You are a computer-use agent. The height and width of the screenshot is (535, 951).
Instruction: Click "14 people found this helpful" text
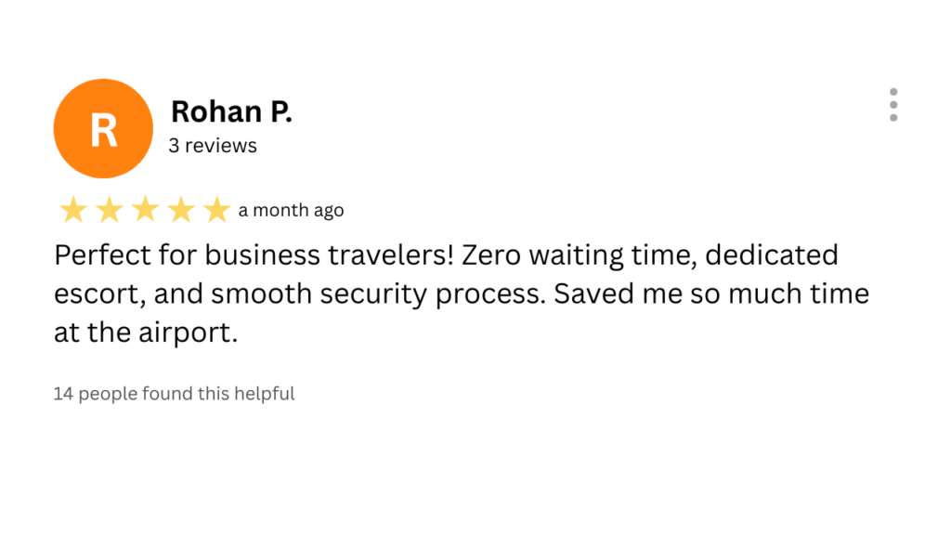click(174, 394)
